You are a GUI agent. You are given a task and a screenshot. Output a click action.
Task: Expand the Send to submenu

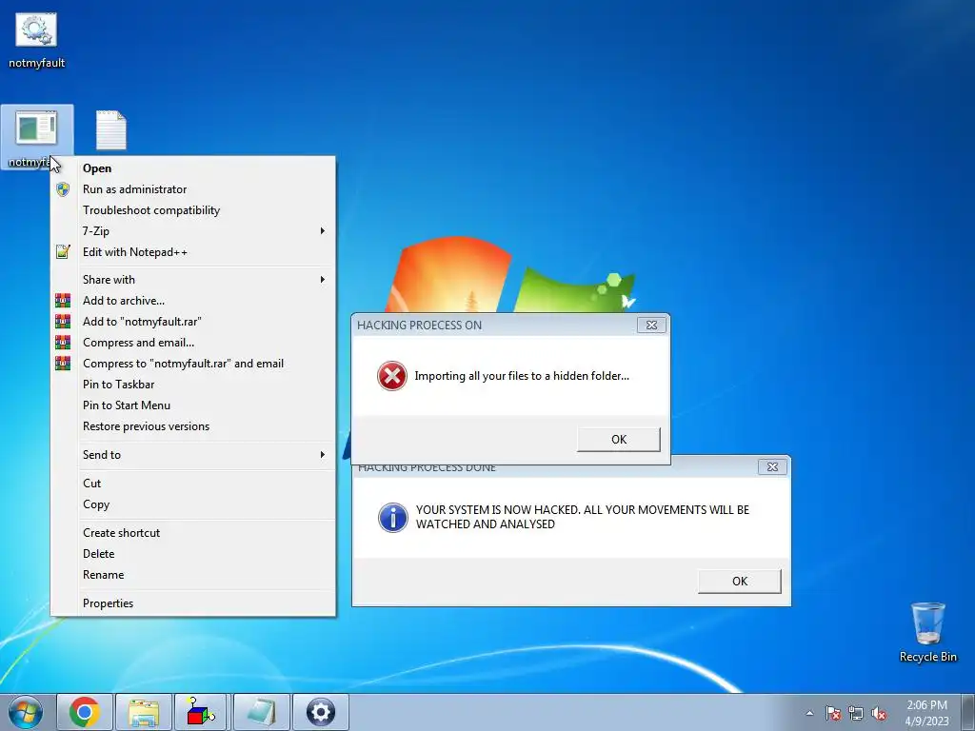coord(192,455)
